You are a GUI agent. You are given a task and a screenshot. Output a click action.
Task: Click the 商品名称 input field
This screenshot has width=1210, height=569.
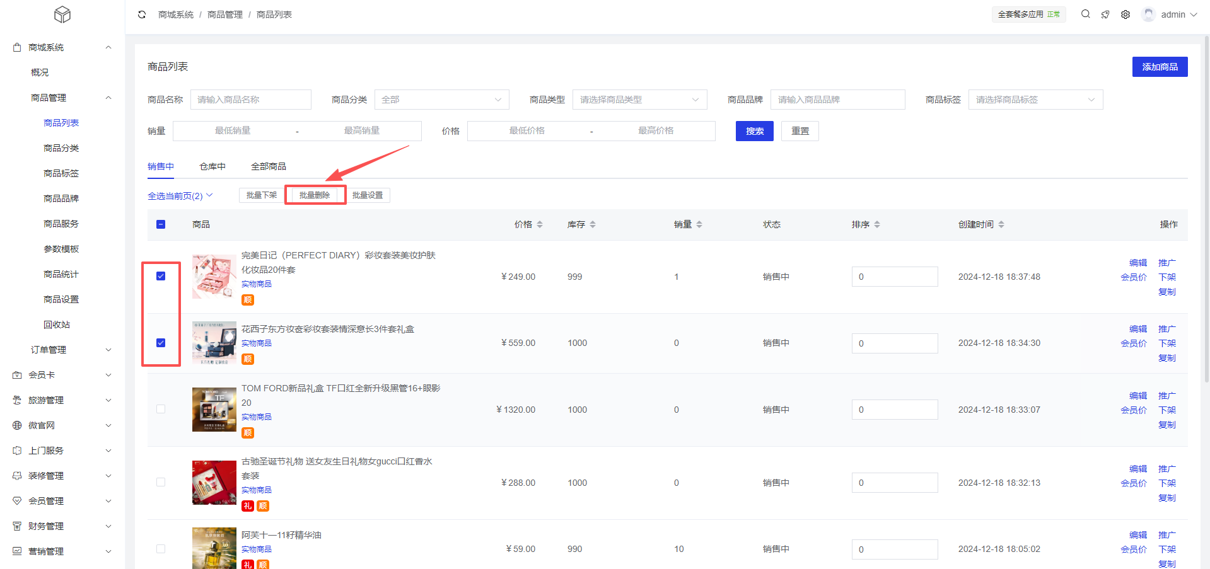[250, 100]
